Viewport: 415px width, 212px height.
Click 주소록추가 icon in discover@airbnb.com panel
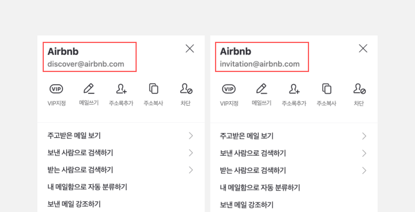(121, 89)
